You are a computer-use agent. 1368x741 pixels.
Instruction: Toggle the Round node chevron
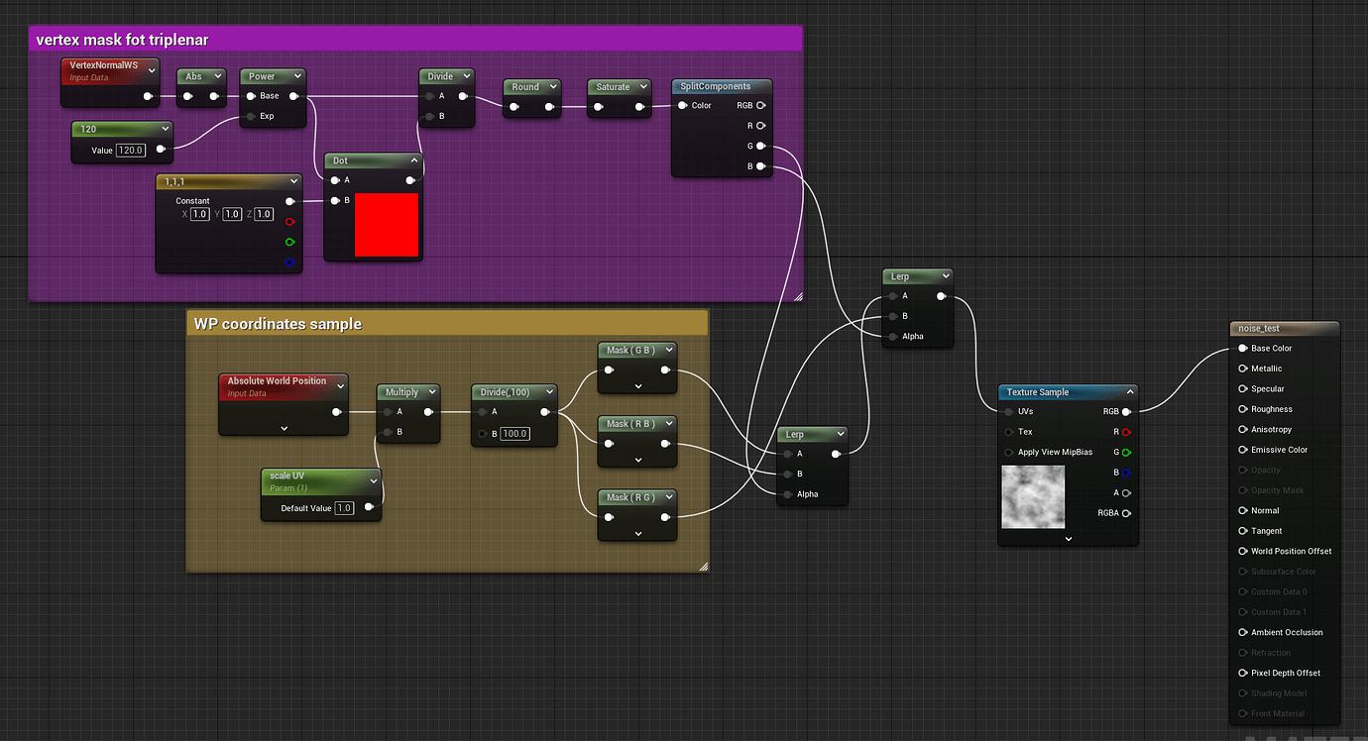(x=552, y=86)
